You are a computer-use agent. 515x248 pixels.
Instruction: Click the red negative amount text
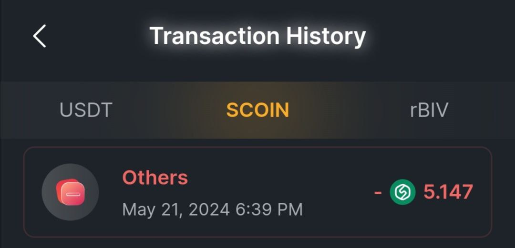tap(447, 192)
